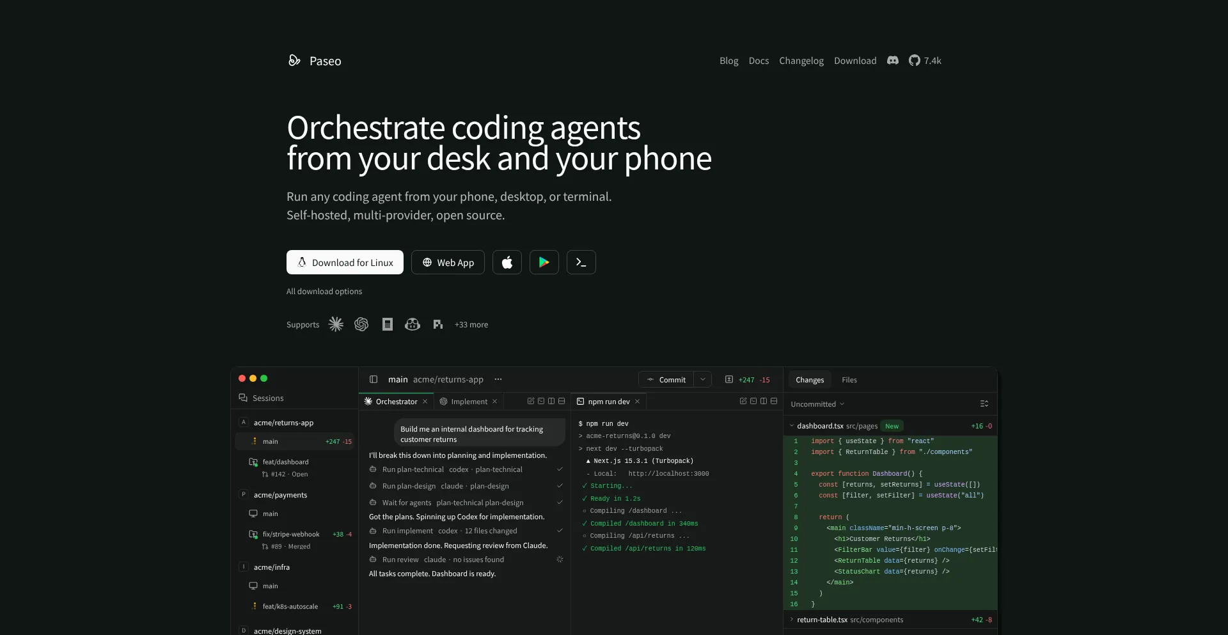The height and width of the screenshot is (635, 1228).
Task: Click the OpenAI logo in Supports row
Action: 361,324
